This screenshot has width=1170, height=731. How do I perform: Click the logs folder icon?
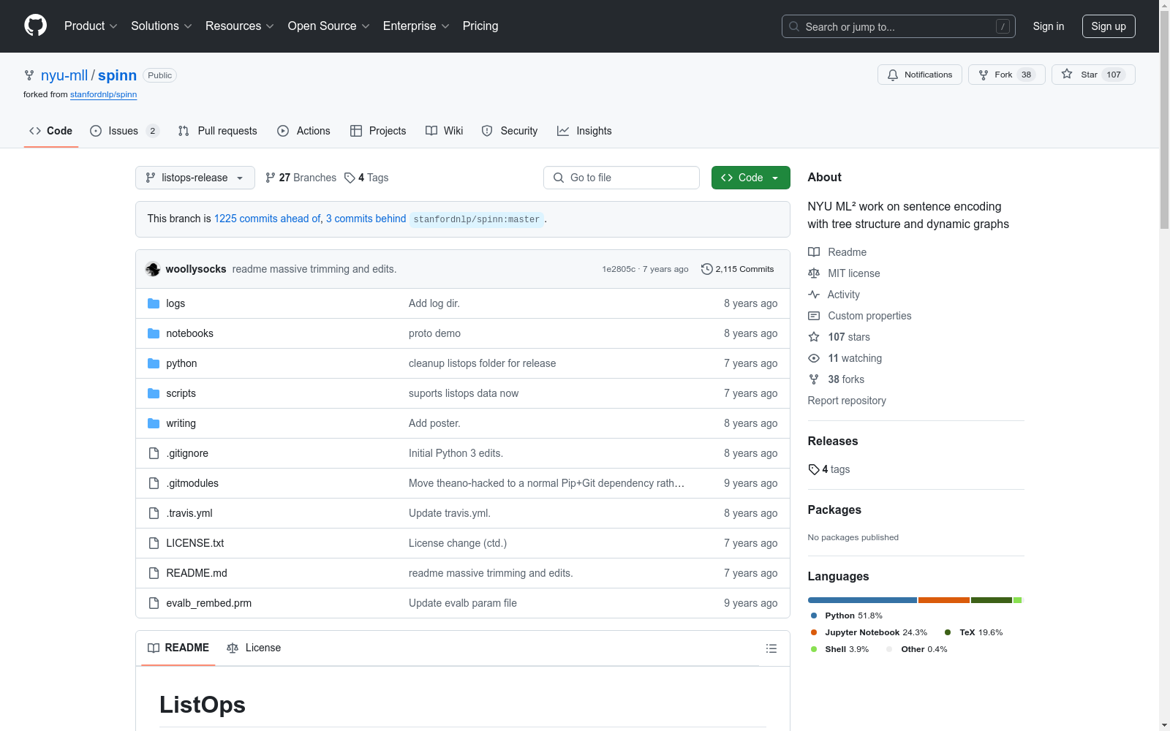coord(154,303)
